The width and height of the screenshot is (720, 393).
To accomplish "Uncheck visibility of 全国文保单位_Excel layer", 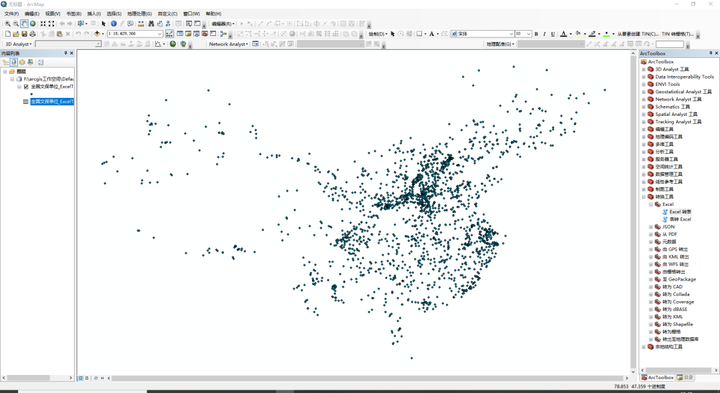I will [x=26, y=87].
